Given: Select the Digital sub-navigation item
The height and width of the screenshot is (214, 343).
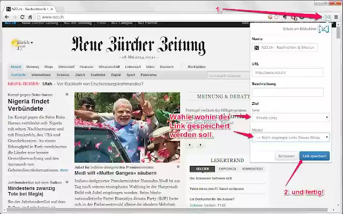Looking at the screenshot, I should 116,75.
